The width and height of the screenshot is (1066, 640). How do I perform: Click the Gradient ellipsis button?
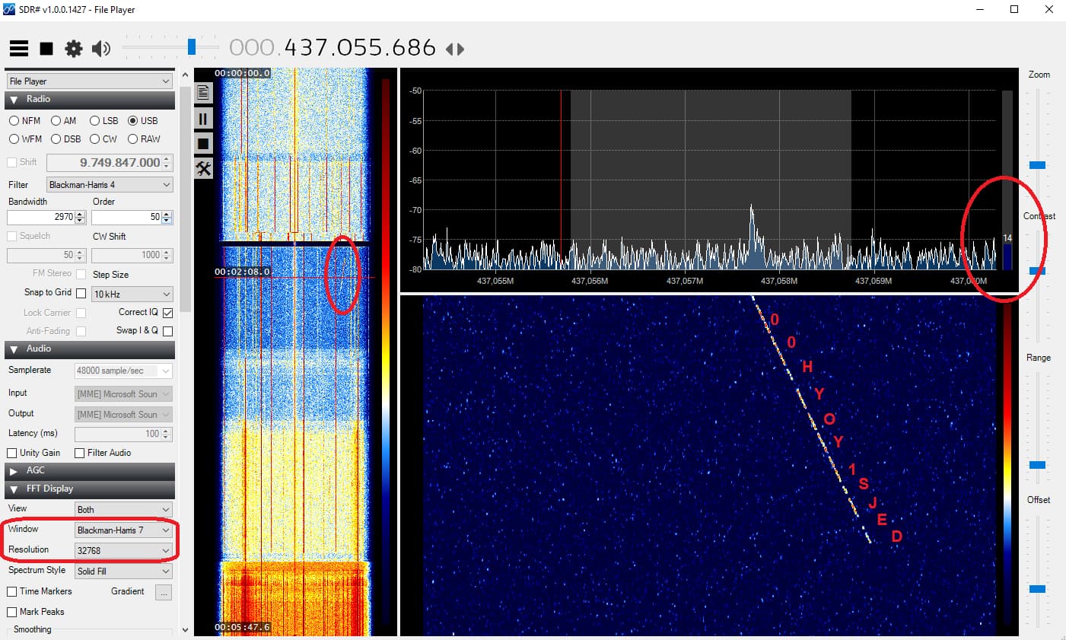point(163,592)
